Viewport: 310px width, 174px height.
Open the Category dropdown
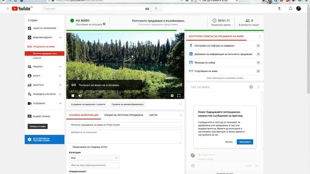tap(94, 158)
